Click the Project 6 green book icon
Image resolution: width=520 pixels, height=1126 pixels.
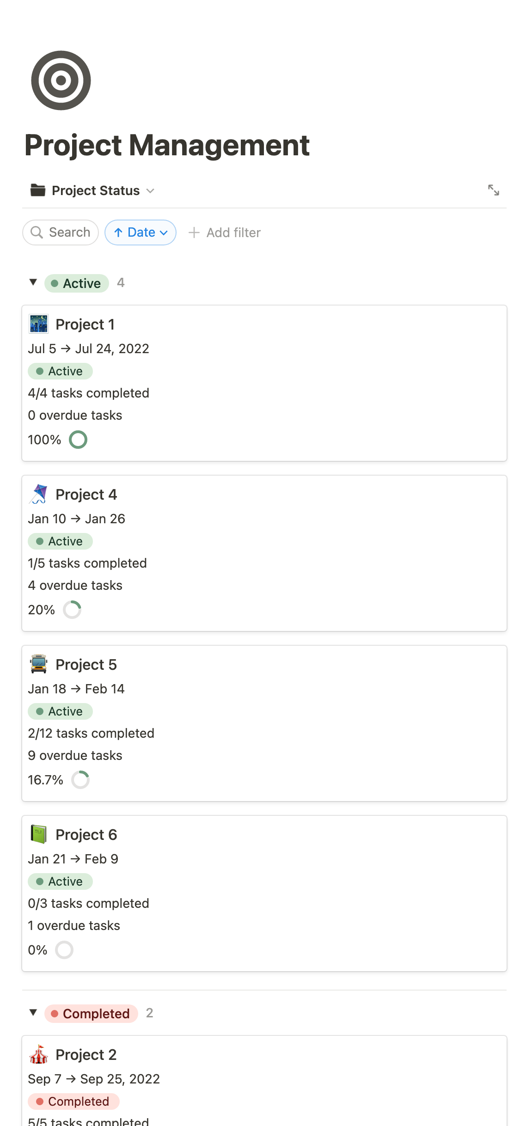click(x=38, y=834)
